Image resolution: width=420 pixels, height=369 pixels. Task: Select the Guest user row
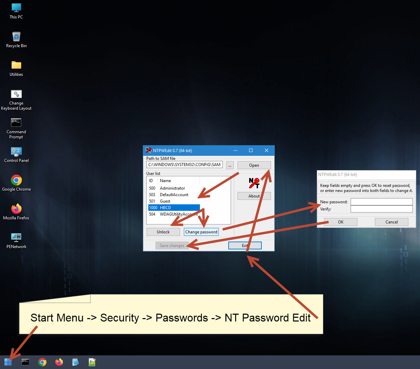coord(174,201)
